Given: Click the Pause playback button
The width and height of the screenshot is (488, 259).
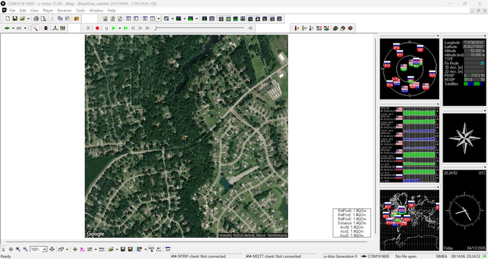Looking at the screenshot, I should [x=106, y=28].
